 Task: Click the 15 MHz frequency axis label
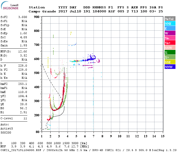point(163,136)
